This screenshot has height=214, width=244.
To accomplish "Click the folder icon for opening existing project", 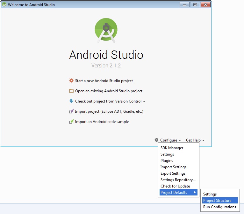I will tap(71, 91).
